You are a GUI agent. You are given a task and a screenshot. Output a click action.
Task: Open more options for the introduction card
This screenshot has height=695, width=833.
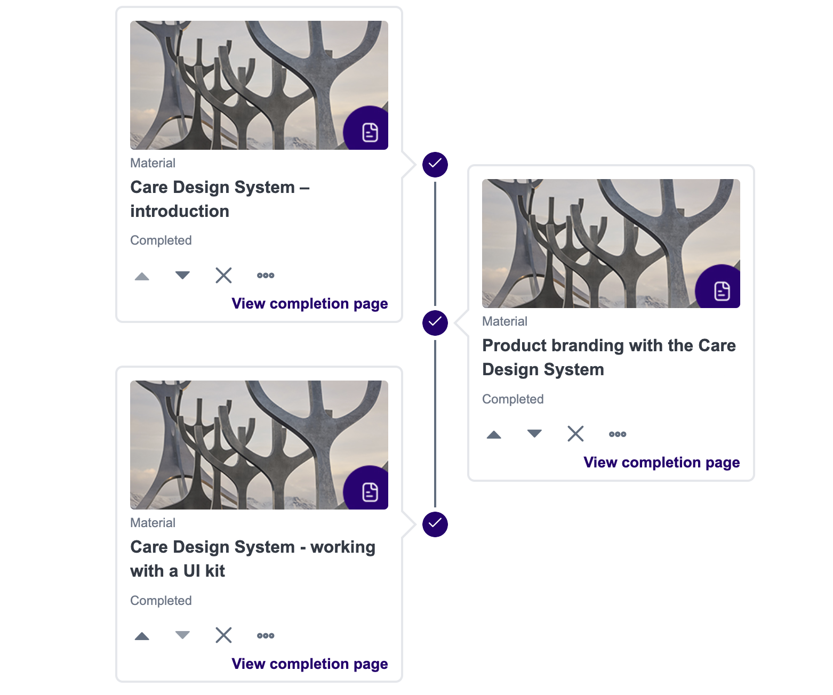click(x=266, y=276)
